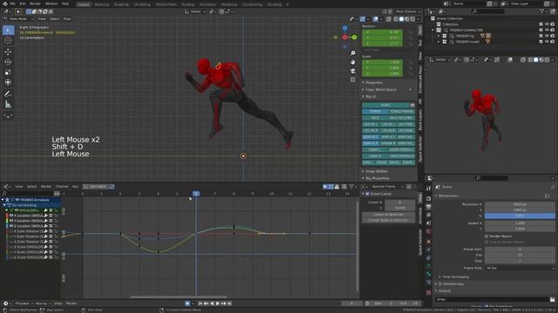Open the Frame Rate dropdown
This screenshot has height=313, width=558.
[520, 269]
